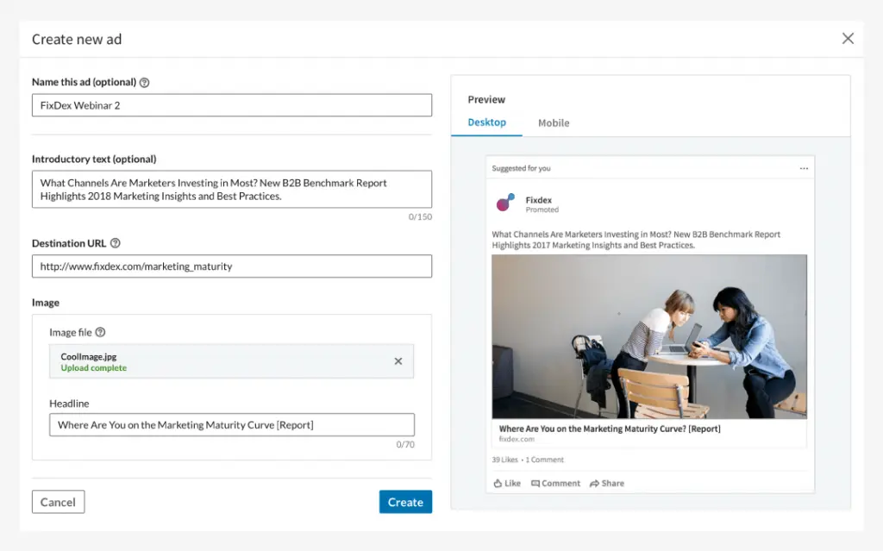This screenshot has height=551, width=883.
Task: Click the ad preview photo of two women
Action: click(648, 335)
